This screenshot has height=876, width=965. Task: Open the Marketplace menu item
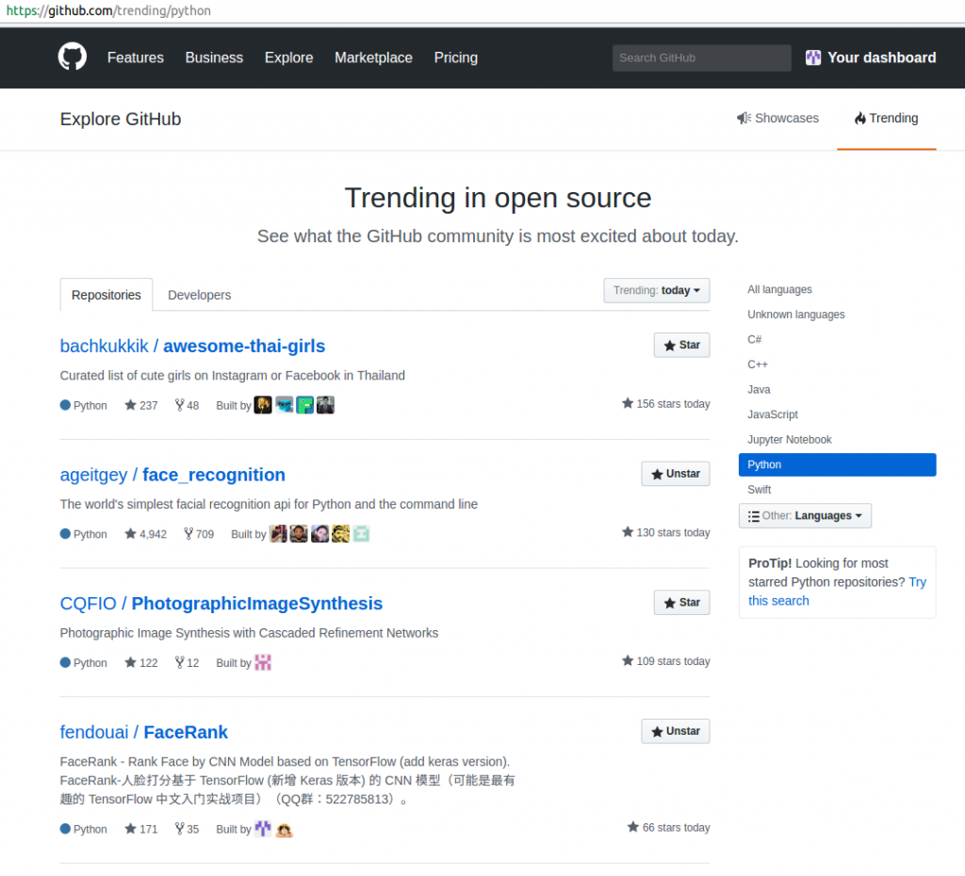[x=373, y=57]
